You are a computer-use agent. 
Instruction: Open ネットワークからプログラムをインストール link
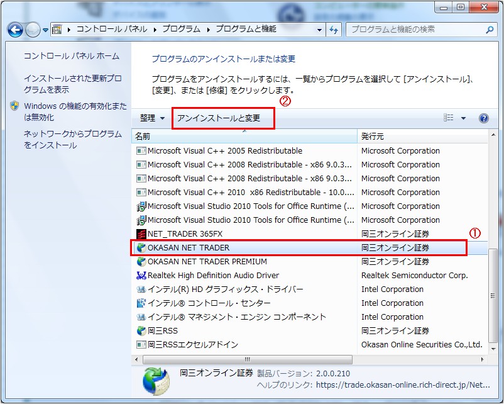tap(73, 139)
